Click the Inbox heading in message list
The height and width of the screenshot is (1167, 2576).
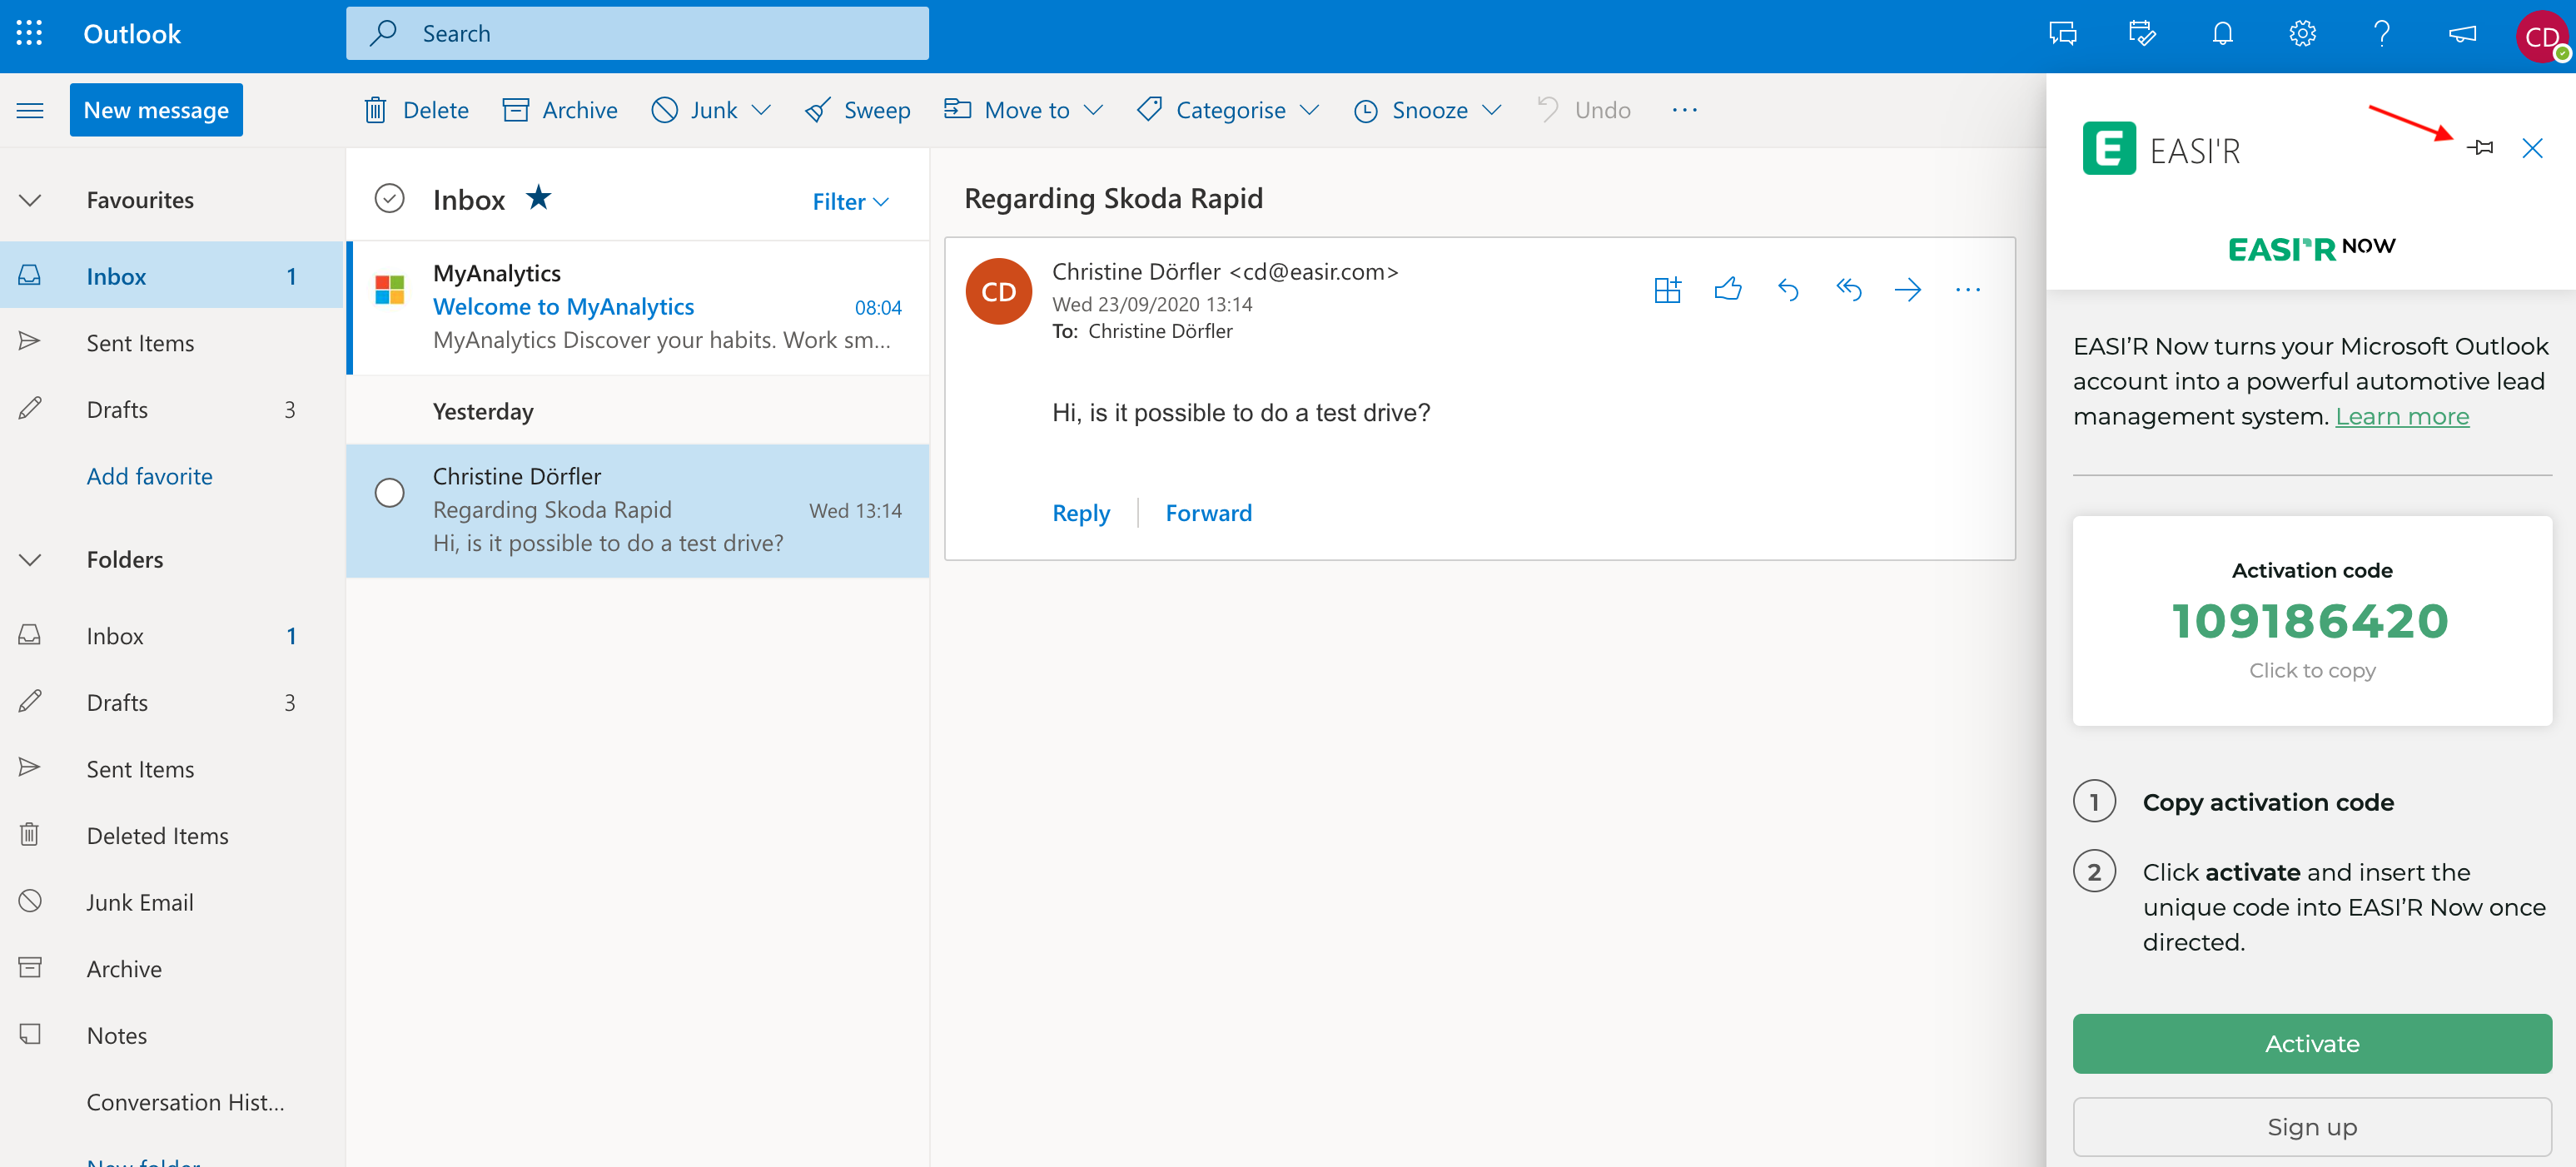pos(469,200)
